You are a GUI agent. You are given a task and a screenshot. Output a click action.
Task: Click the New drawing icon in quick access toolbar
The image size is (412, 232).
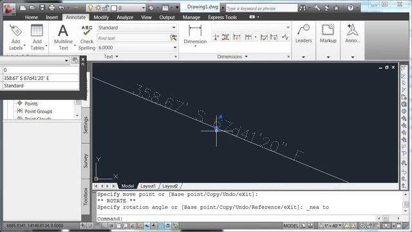tap(23, 8)
